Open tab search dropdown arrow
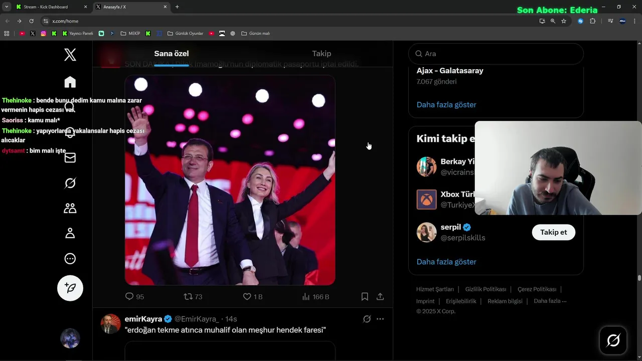642x361 pixels. (7, 7)
